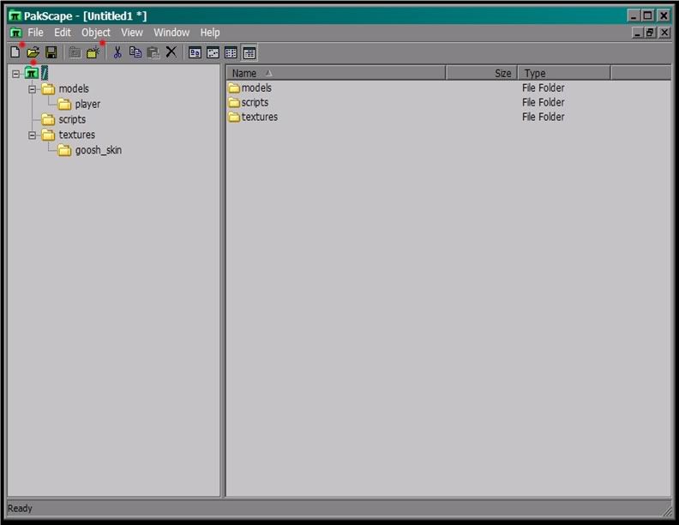Click the document icon left of File menu
The image size is (679, 525).
[16, 33]
